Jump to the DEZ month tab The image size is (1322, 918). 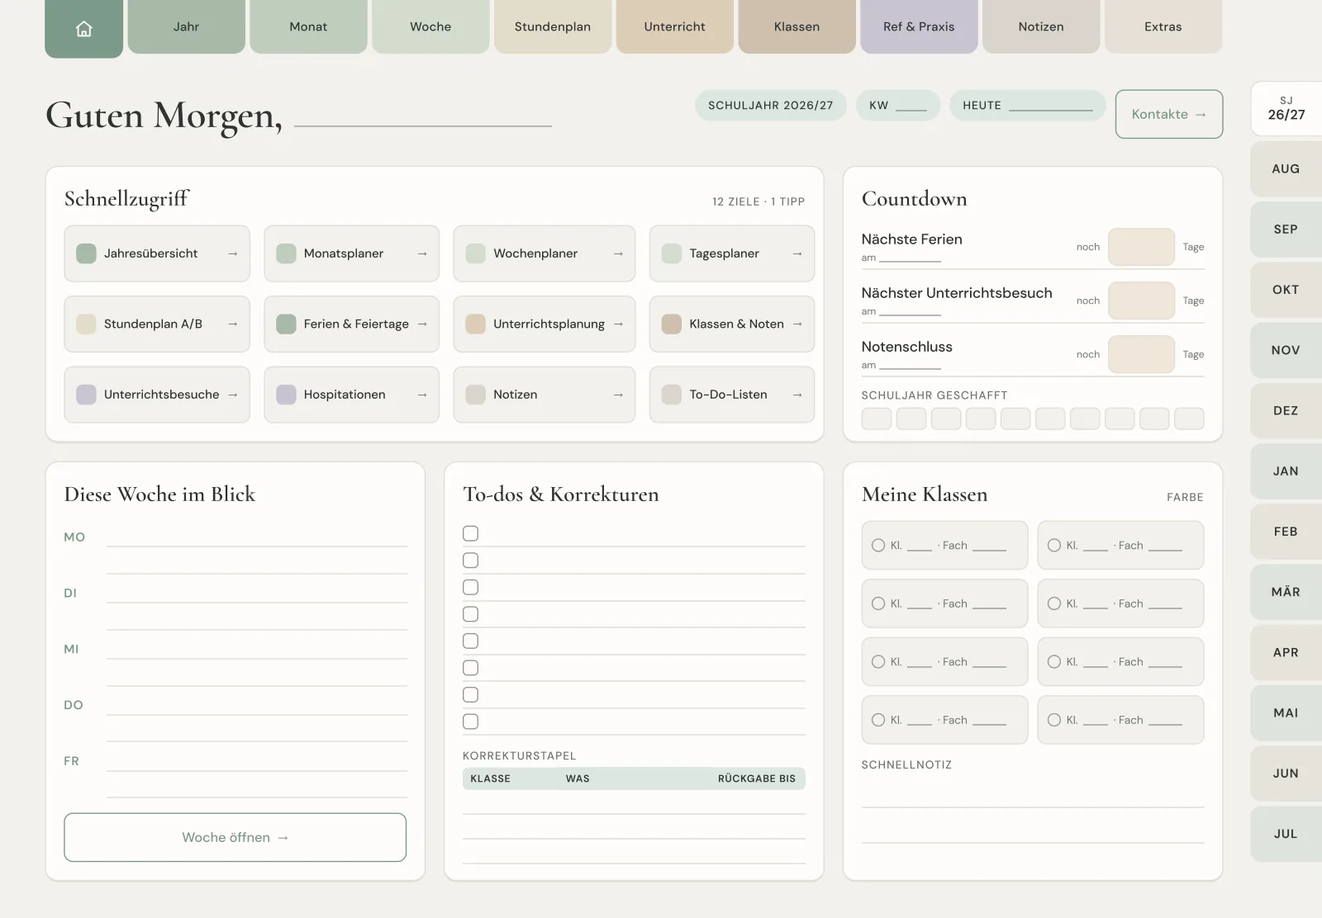pos(1286,410)
